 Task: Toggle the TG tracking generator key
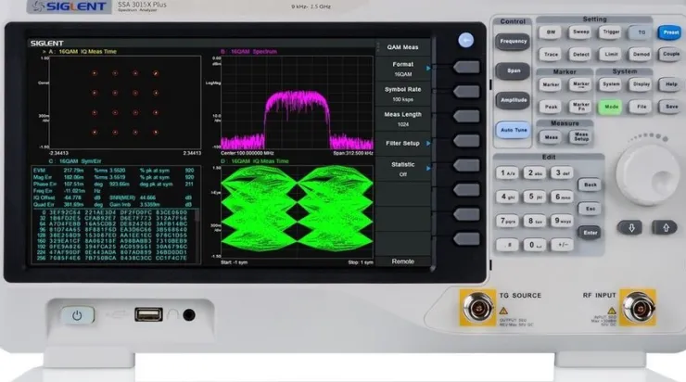pyautogui.click(x=639, y=31)
